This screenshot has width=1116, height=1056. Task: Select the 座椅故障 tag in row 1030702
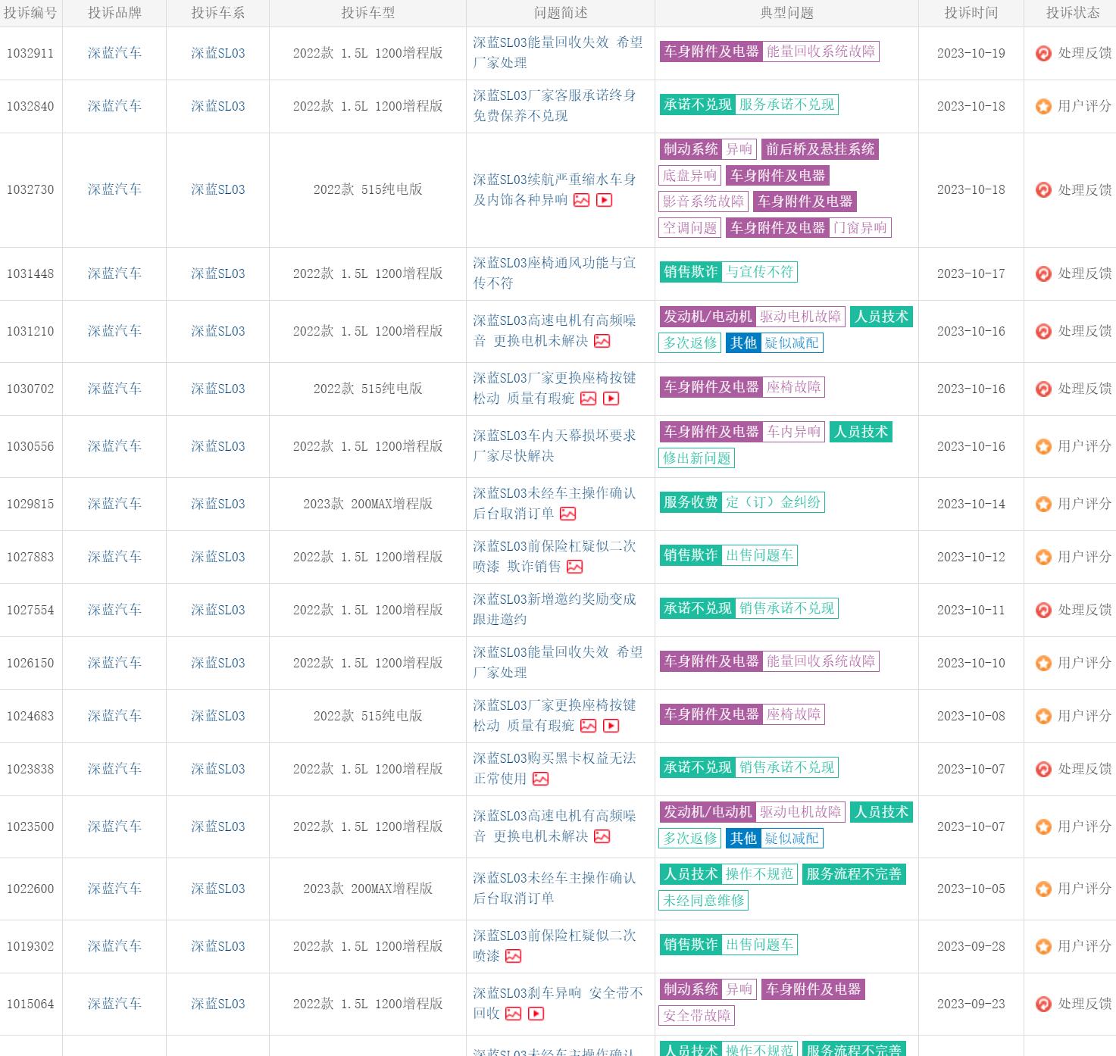click(x=794, y=387)
